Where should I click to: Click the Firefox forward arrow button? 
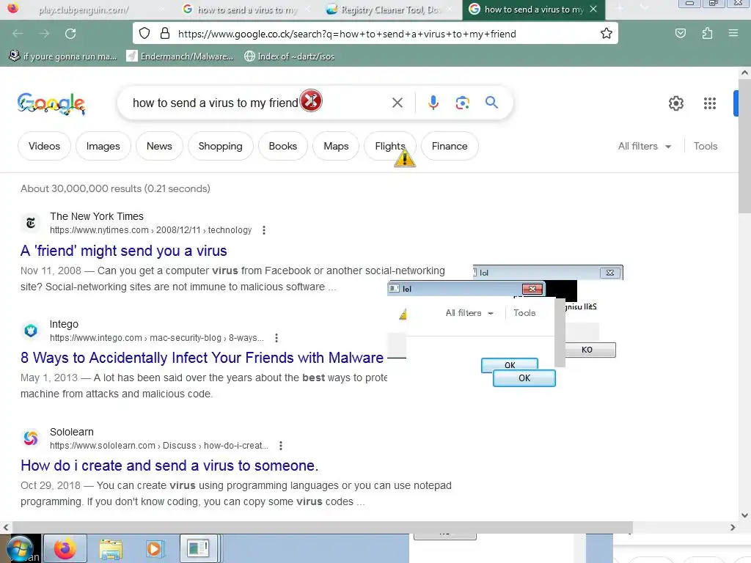[x=44, y=34]
